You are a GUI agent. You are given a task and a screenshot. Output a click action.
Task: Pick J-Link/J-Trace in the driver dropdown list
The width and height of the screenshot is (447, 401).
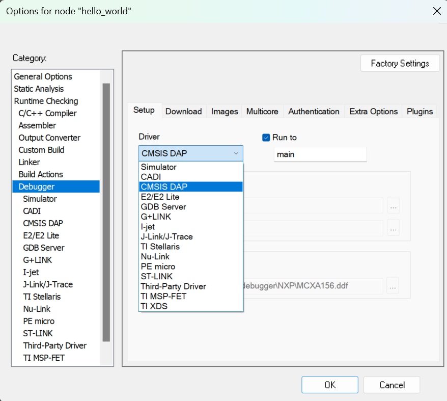(x=166, y=236)
